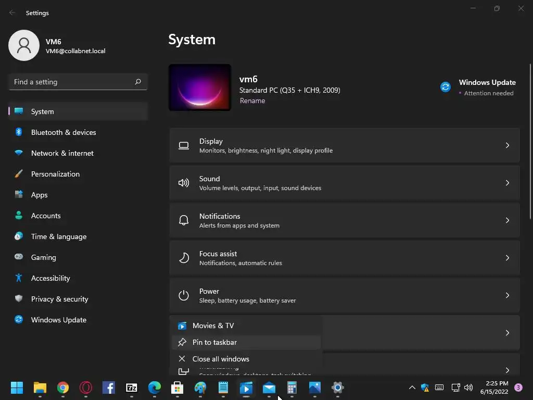The height and width of the screenshot is (400, 533).
Task: Expand the Focus assist row chevron
Action: point(507,258)
